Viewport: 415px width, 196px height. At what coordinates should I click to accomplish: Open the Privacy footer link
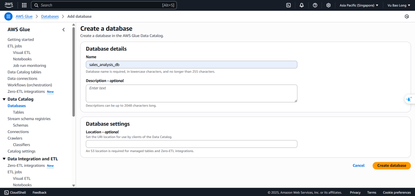pos(355,192)
